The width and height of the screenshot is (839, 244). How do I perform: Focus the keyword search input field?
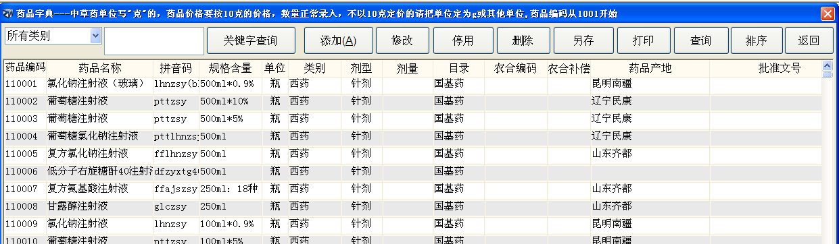click(x=154, y=40)
